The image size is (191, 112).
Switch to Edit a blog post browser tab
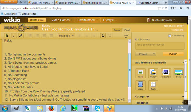point(95,3)
